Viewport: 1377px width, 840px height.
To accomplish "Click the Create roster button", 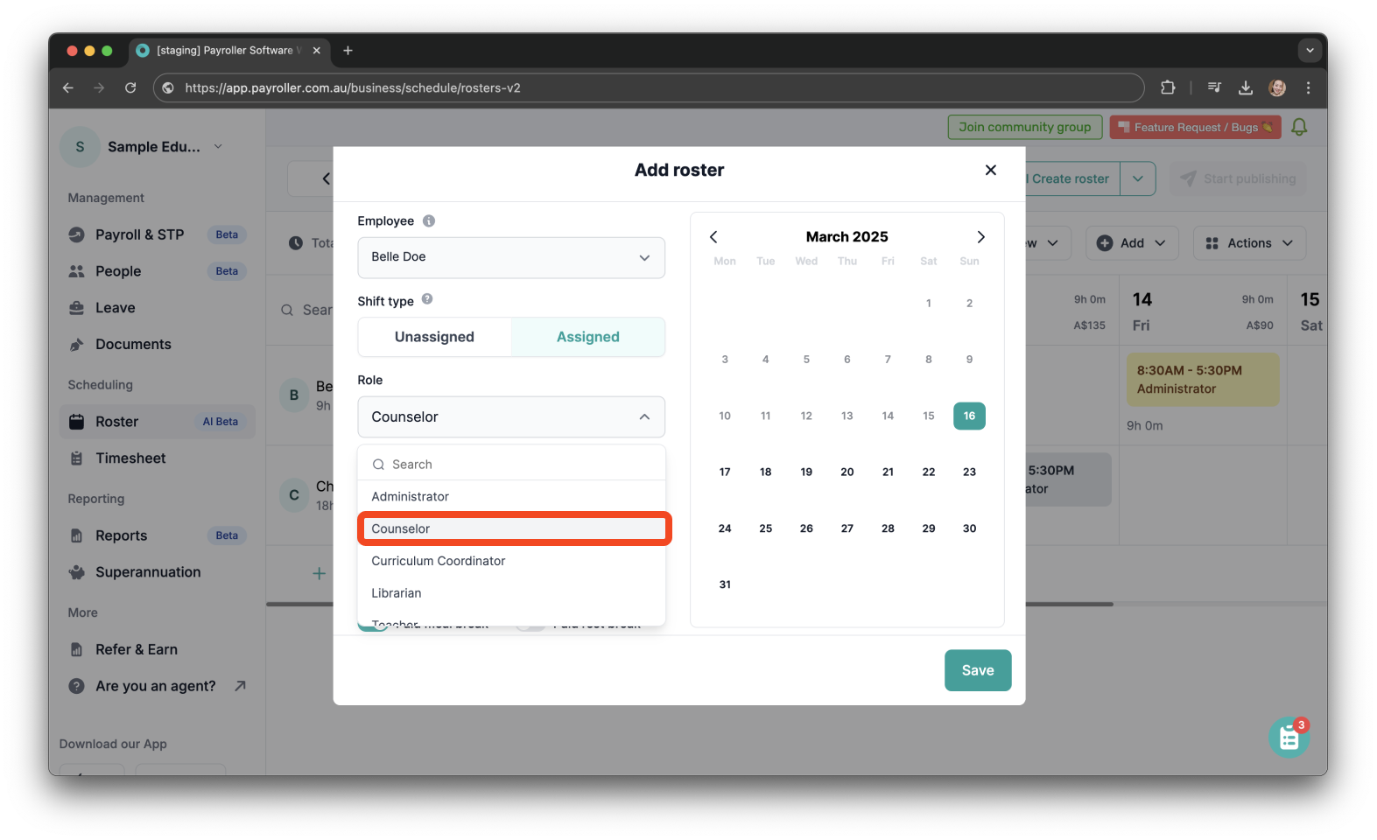I will 1071,178.
